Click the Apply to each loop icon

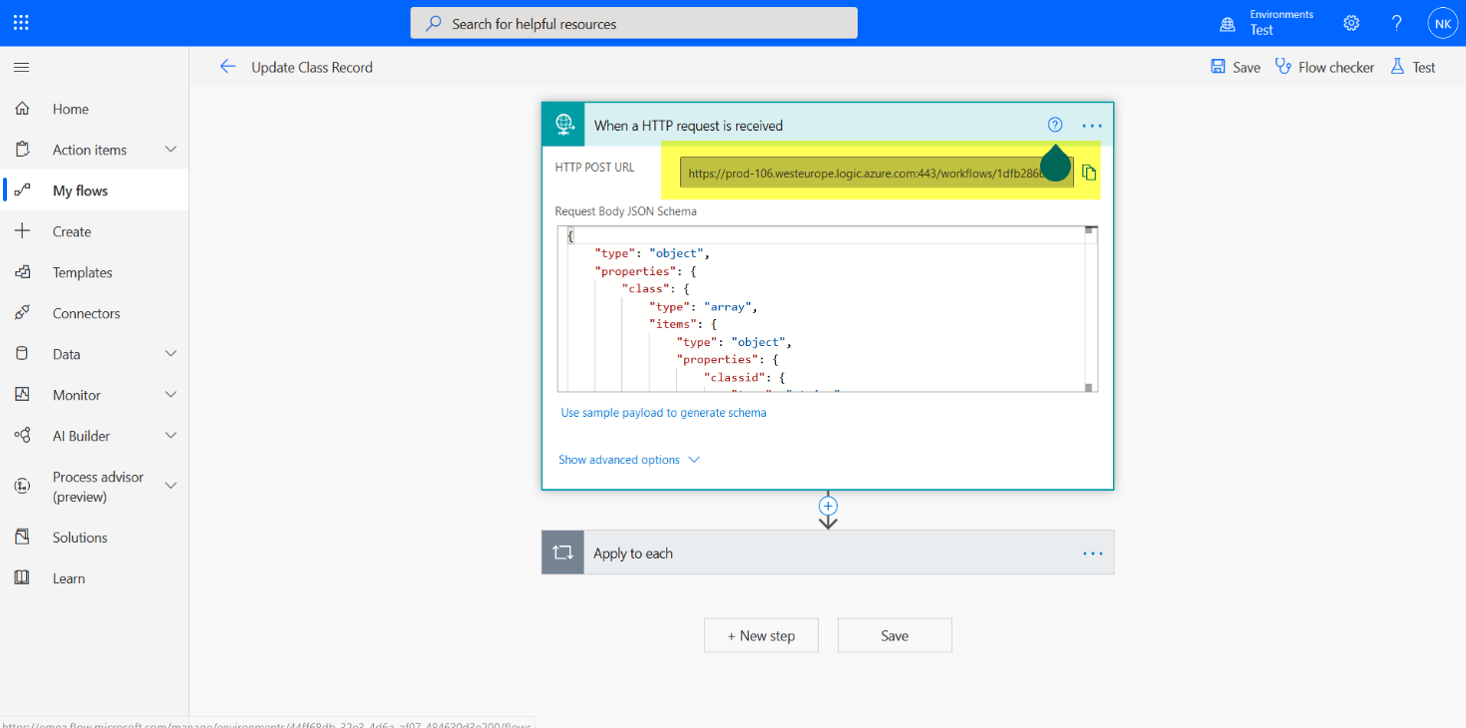point(562,551)
